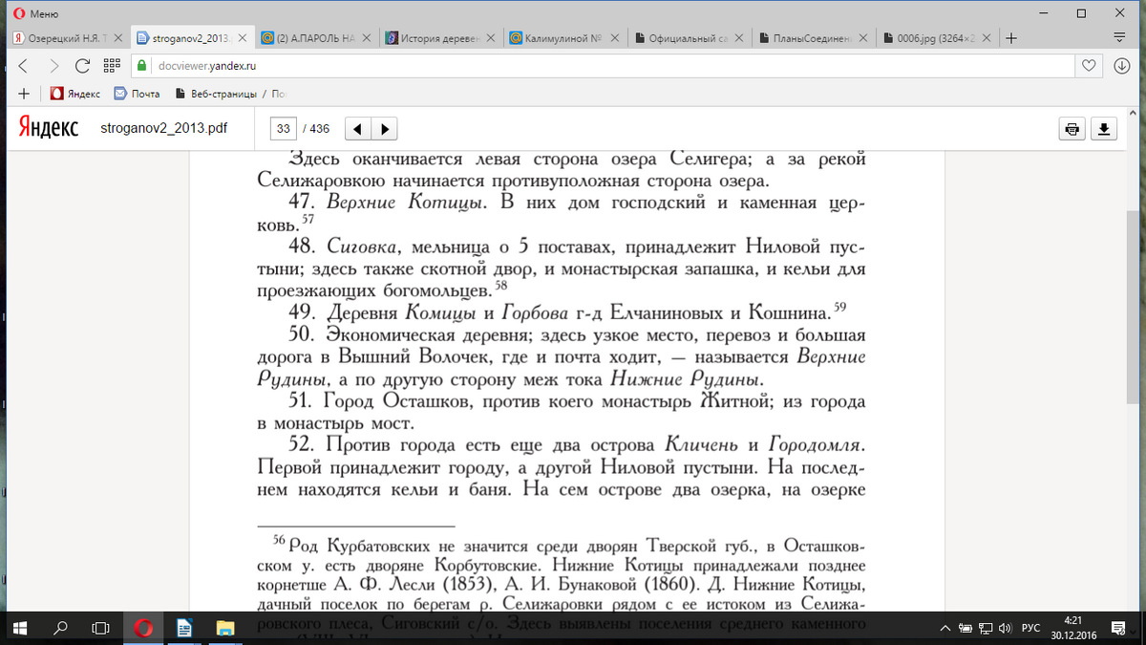Go back to previous page
1146x645 pixels.
(x=24, y=66)
